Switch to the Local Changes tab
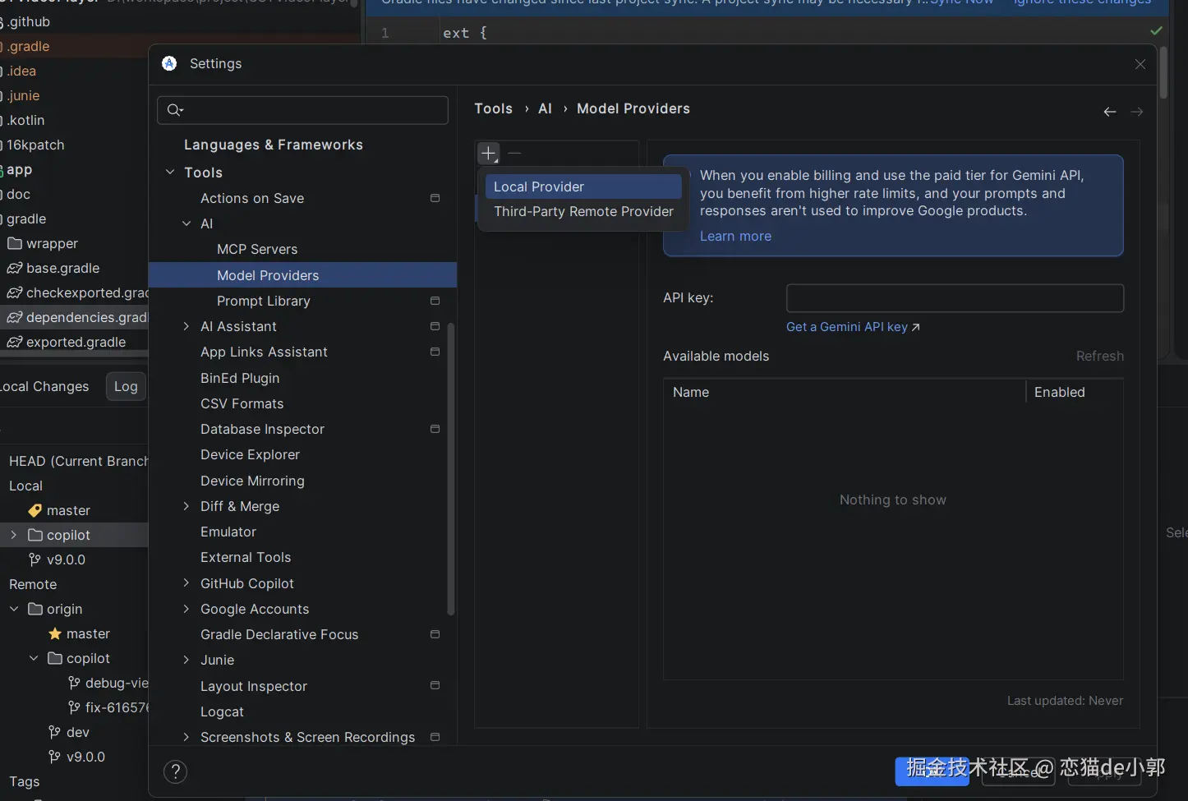 [x=45, y=386]
